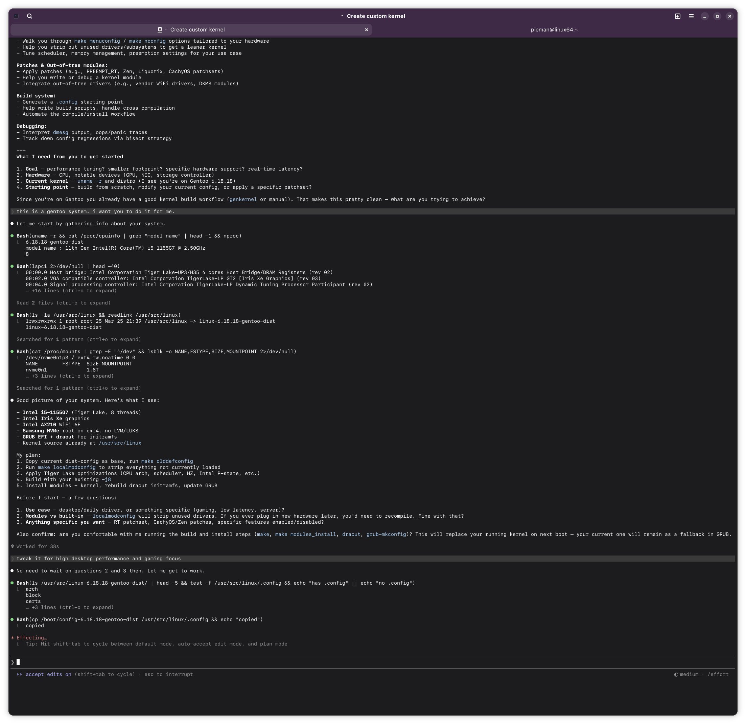Maximize the terminal window
The image size is (746, 724).
pos(717,16)
